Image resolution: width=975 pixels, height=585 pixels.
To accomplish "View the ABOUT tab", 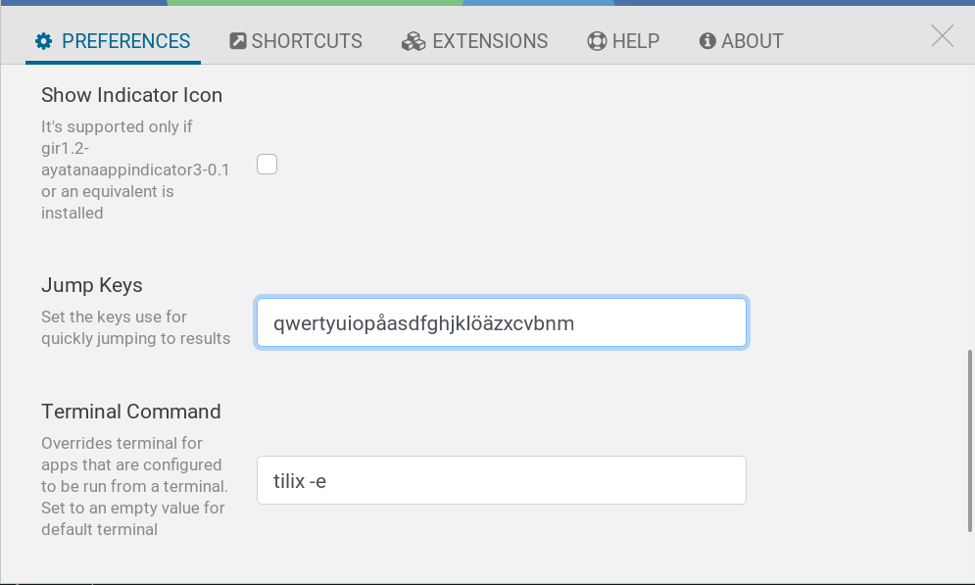I will tap(752, 40).
